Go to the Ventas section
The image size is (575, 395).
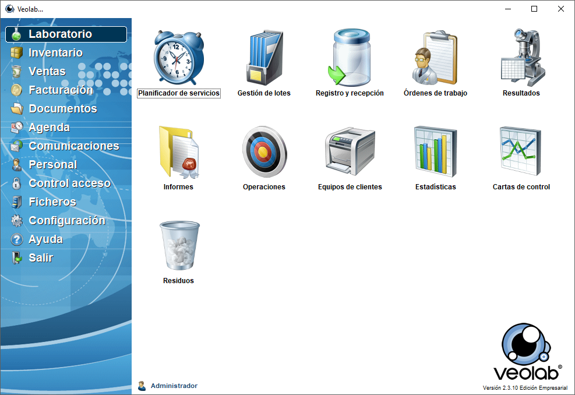47,71
